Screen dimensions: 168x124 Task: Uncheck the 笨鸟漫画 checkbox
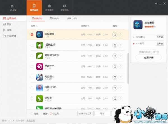pyautogui.click(x=32, y=34)
